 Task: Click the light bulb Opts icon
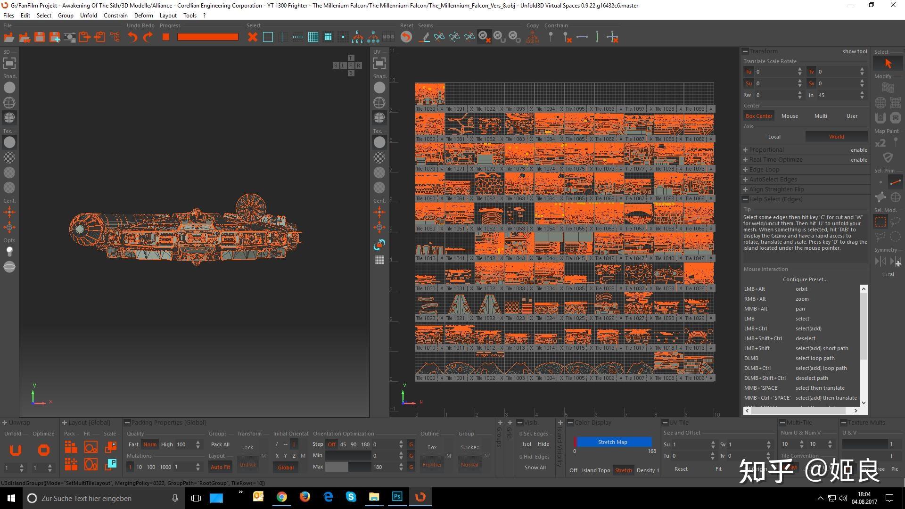pyautogui.click(x=9, y=251)
